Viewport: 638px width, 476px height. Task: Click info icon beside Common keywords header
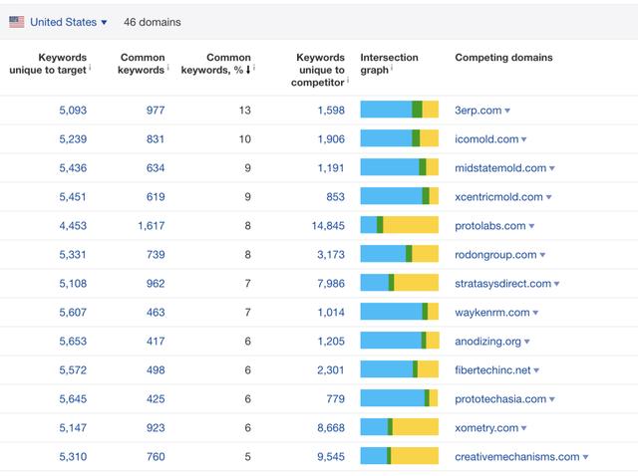pos(167,68)
